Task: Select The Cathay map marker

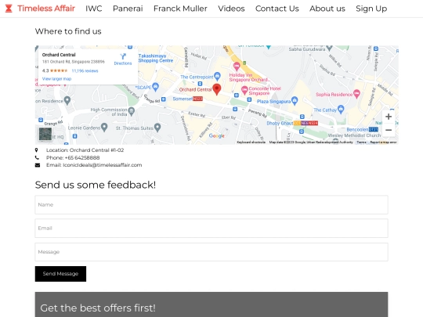Action: (341, 109)
